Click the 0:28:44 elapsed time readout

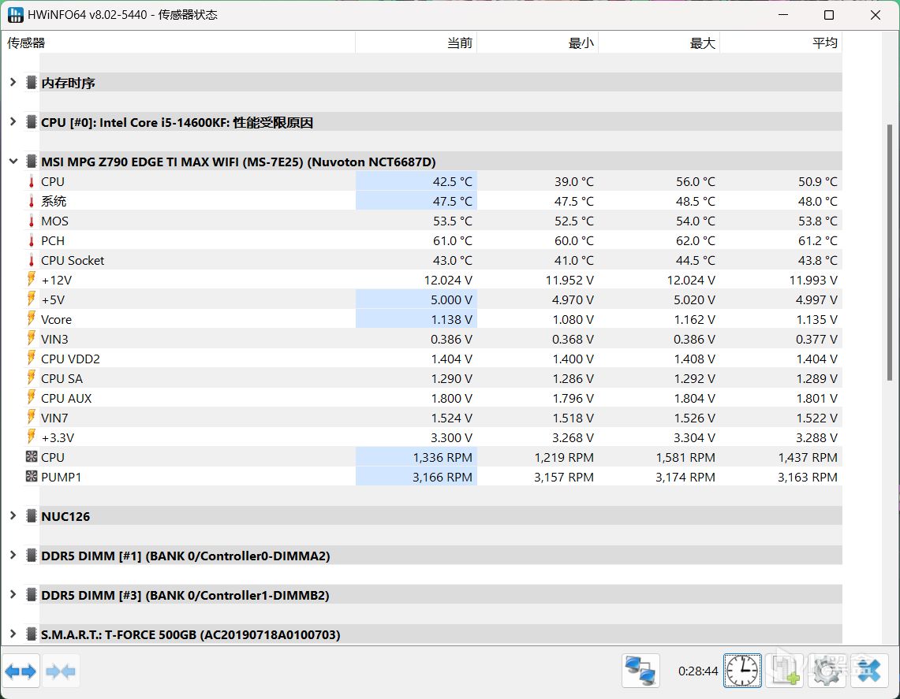(698, 671)
